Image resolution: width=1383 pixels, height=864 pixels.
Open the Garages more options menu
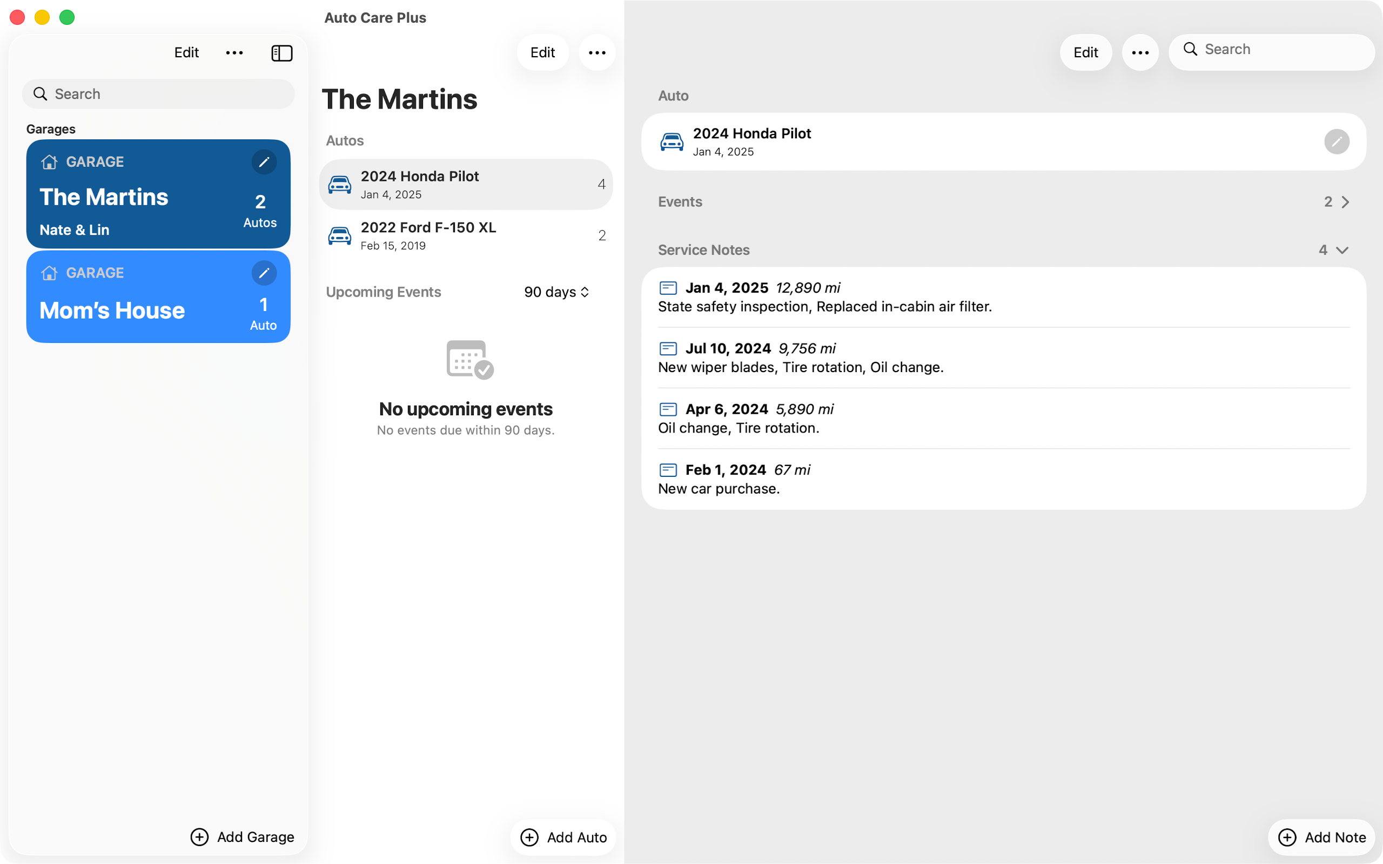234,53
